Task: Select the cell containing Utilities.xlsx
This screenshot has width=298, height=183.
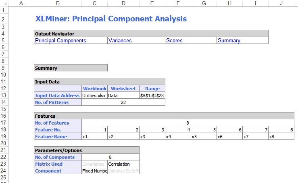Action: click(94, 96)
